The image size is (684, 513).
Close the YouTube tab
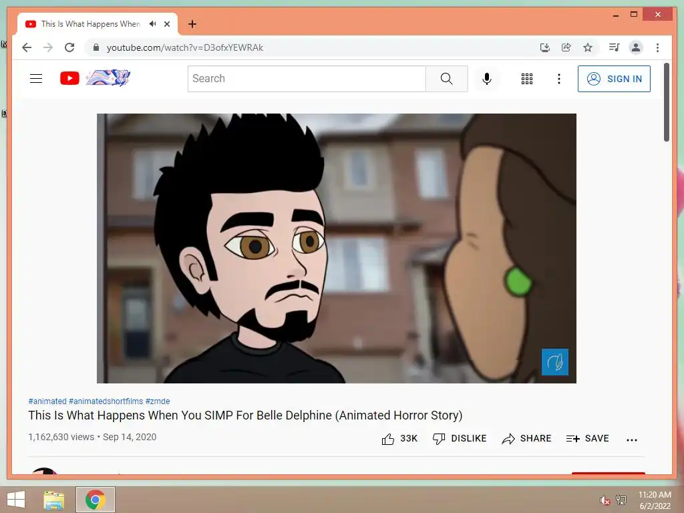(x=166, y=24)
